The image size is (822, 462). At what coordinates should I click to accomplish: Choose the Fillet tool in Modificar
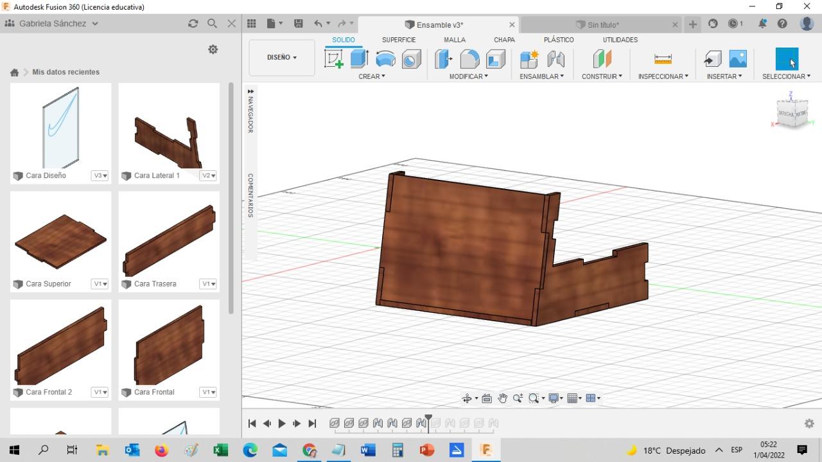[469, 59]
